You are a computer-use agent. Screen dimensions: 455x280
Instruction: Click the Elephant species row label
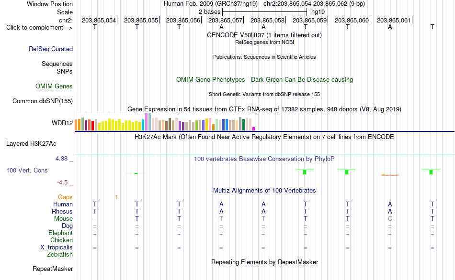(60, 233)
